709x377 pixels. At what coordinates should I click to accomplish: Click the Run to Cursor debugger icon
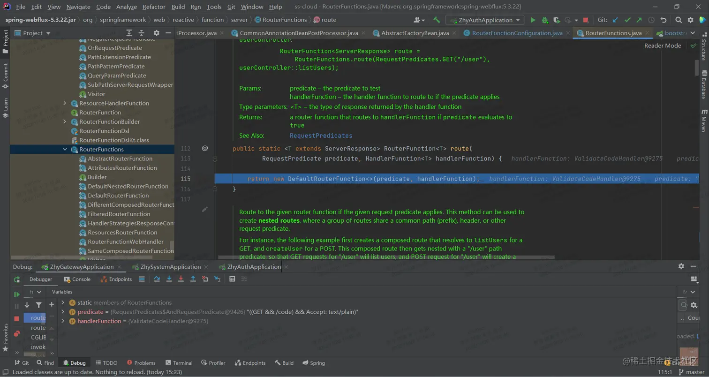217,279
